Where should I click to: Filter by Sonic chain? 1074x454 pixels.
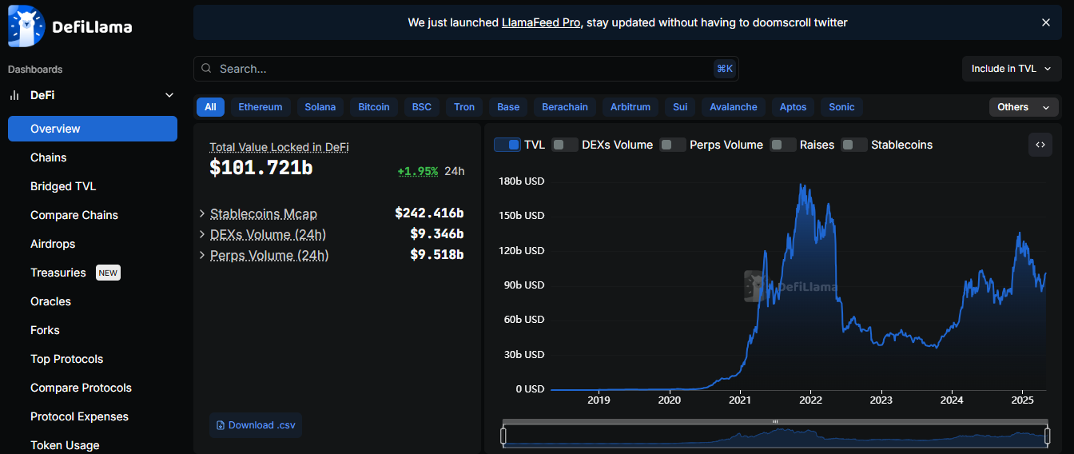(841, 107)
